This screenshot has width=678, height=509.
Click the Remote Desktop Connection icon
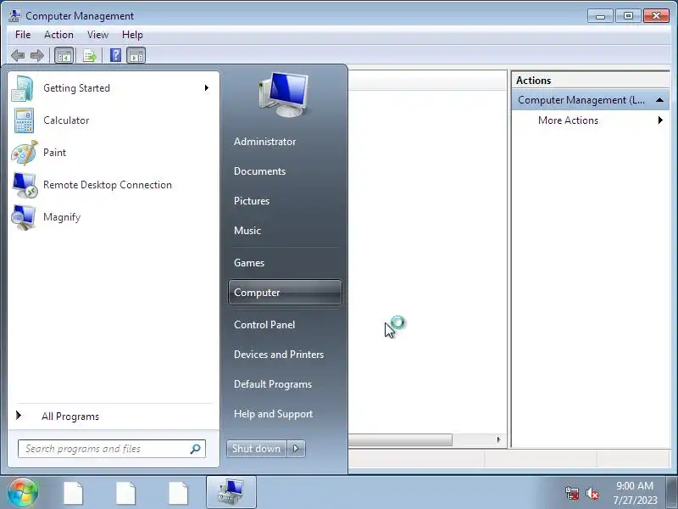[25, 185]
